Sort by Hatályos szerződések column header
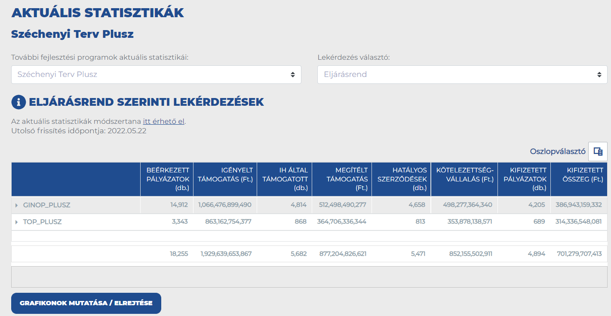The height and width of the screenshot is (316, 611). [x=402, y=179]
